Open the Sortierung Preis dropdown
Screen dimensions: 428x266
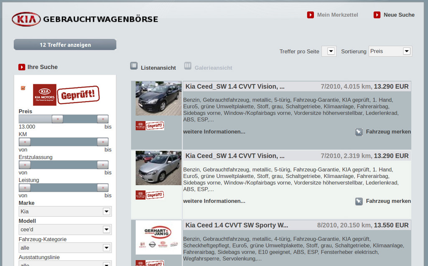coord(390,51)
